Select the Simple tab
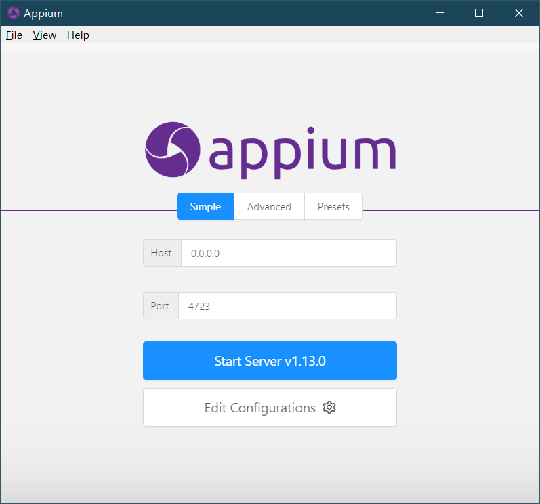 click(205, 206)
